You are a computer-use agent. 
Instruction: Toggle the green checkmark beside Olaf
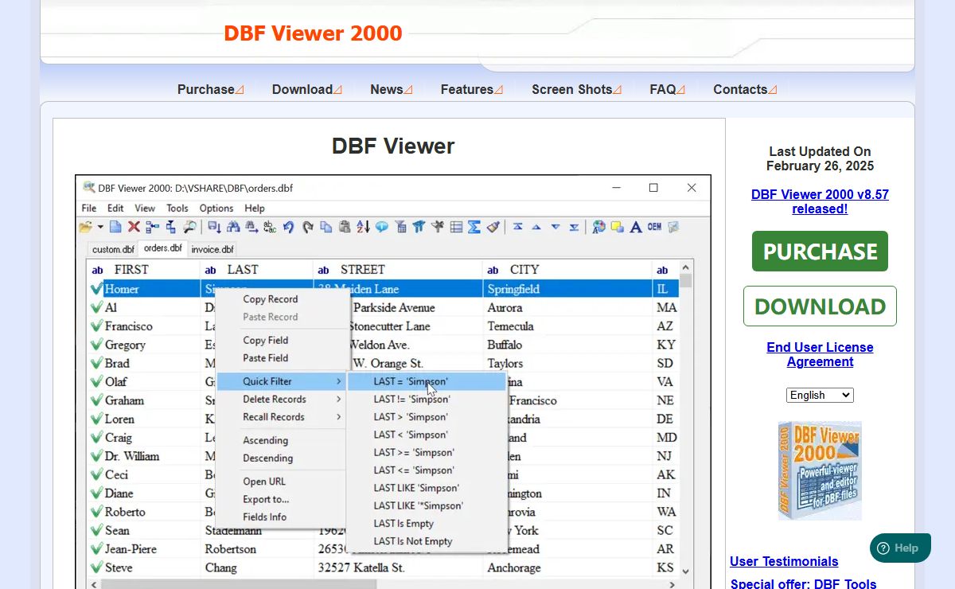click(x=97, y=382)
